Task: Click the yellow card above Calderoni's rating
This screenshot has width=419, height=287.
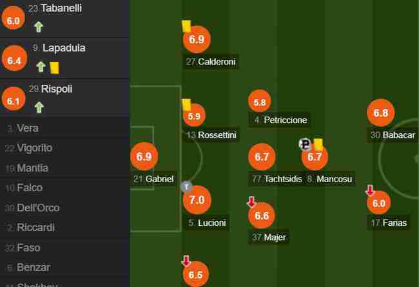Action: (186, 26)
